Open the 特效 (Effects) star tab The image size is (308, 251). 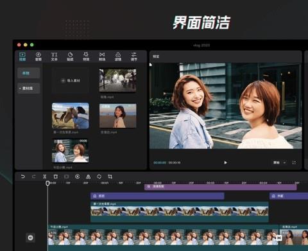click(x=86, y=56)
